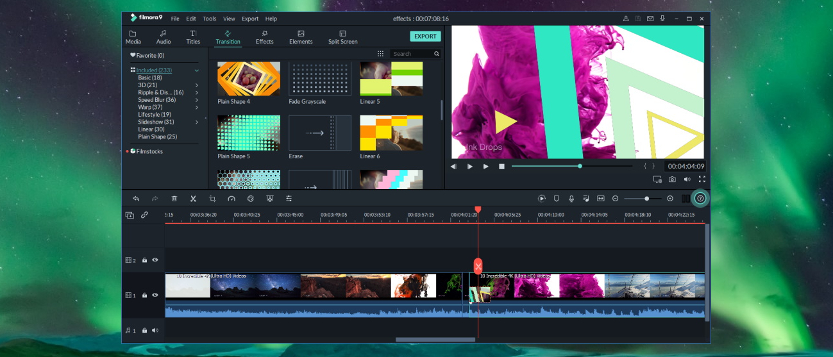Expand the Speed Blur (36) arrow
The height and width of the screenshot is (357, 833).
(x=197, y=100)
